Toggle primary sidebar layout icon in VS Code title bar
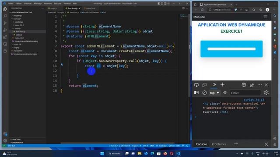 [159, 3]
